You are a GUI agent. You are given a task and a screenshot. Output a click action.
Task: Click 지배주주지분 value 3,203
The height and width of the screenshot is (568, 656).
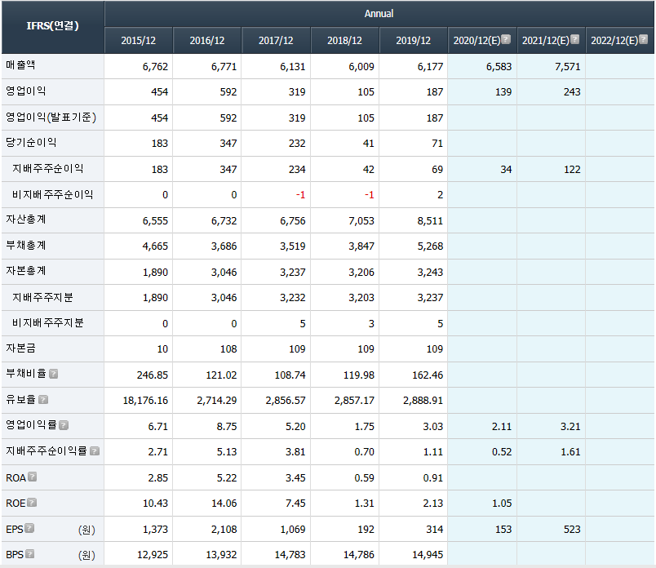361,298
